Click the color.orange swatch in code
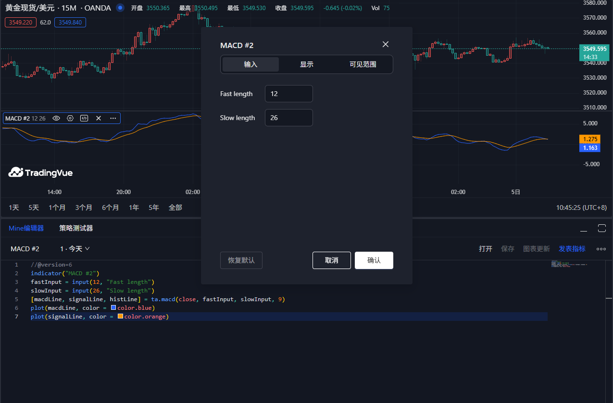This screenshot has height=403, width=613. point(120,316)
